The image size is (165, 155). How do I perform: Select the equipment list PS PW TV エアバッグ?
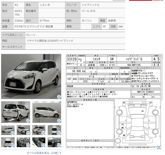click(x=39, y=26)
